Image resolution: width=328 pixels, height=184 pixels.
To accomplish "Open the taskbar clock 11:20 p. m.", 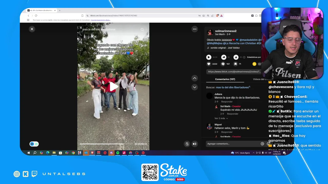I will (277, 153).
